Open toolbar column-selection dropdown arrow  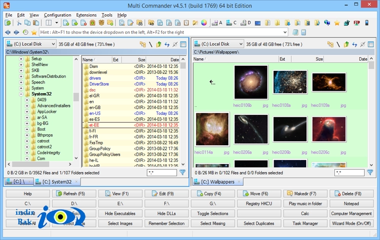tap(56, 23)
